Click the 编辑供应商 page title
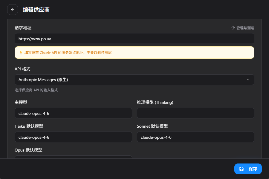269x179 pixels. (x=36, y=10)
